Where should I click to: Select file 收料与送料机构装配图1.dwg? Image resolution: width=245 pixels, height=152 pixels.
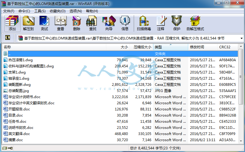[x=31, y=66]
